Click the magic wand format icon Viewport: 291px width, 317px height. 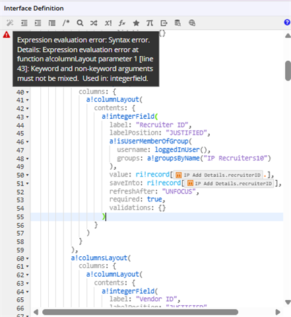[10, 23]
